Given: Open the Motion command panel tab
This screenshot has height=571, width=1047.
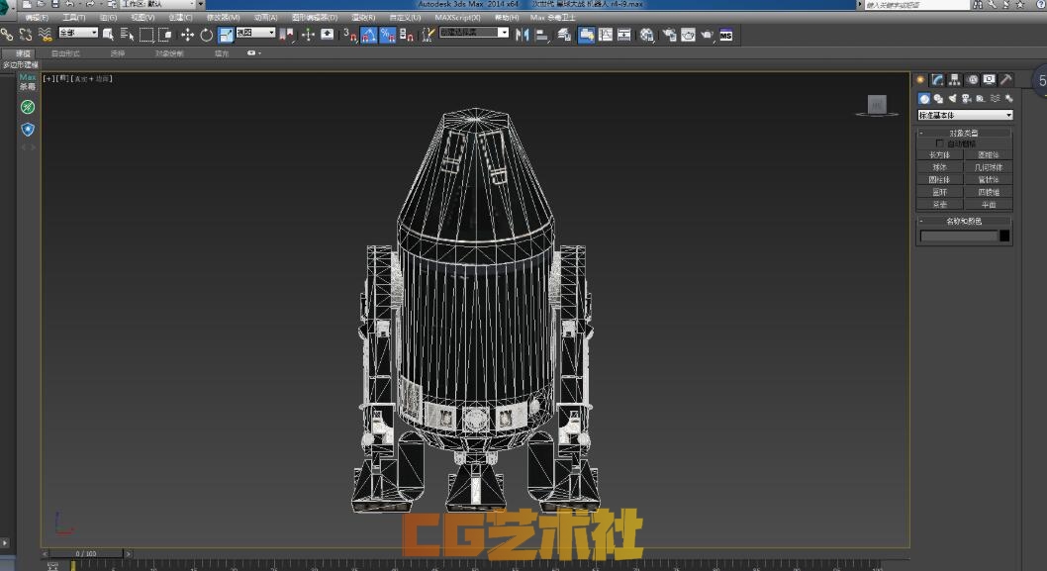Looking at the screenshot, I should [x=972, y=80].
